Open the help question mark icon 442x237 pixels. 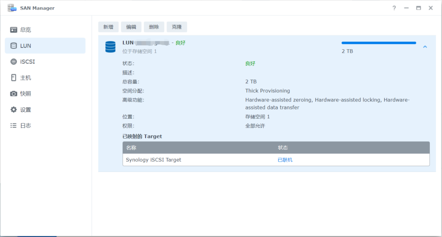[x=394, y=8]
